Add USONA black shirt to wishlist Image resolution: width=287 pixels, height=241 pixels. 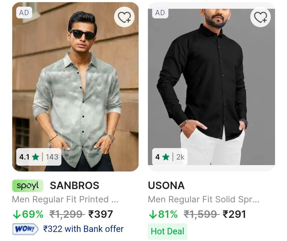[260, 17]
